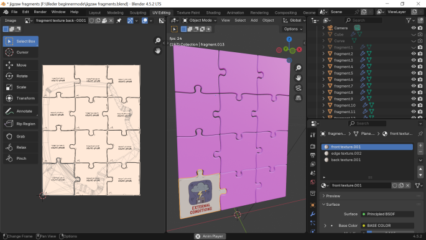426x240 pixels.
Task: Hide fragment.5 with its eye icon
Action: [414, 73]
